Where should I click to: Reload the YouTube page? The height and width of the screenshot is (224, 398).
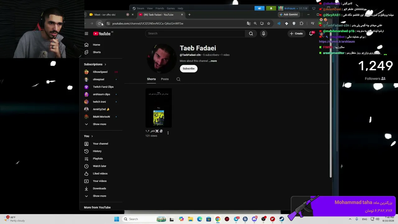[x=99, y=23]
